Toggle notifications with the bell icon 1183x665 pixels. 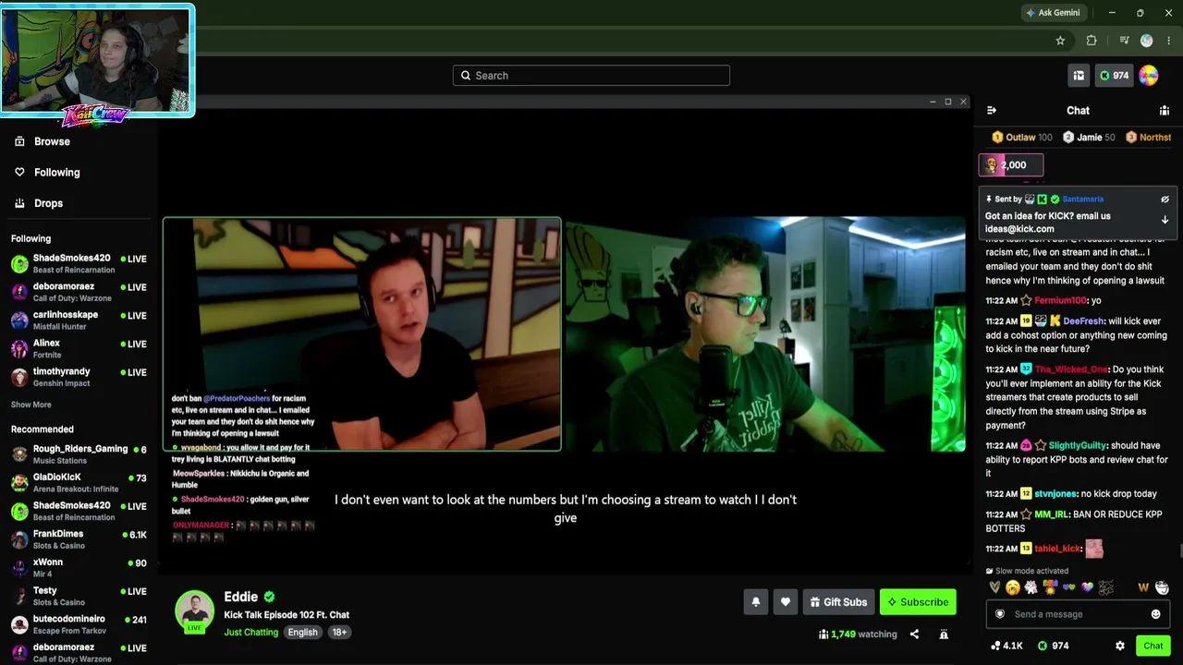pyautogui.click(x=756, y=602)
